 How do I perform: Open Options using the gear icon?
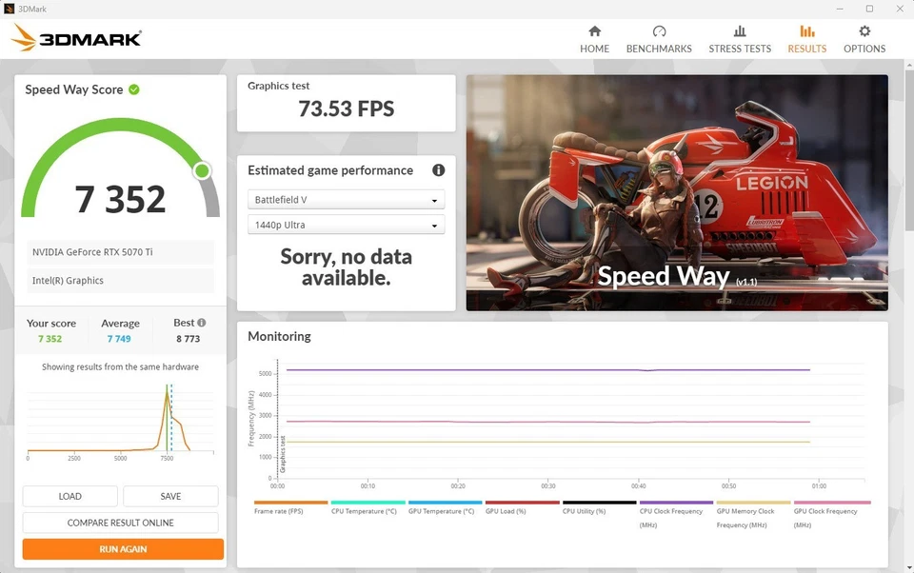click(x=864, y=31)
